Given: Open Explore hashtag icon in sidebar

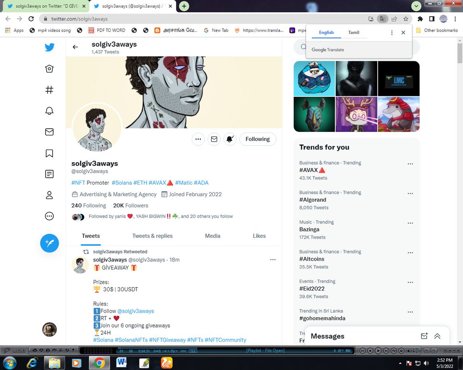Looking at the screenshot, I should pyautogui.click(x=49, y=90).
